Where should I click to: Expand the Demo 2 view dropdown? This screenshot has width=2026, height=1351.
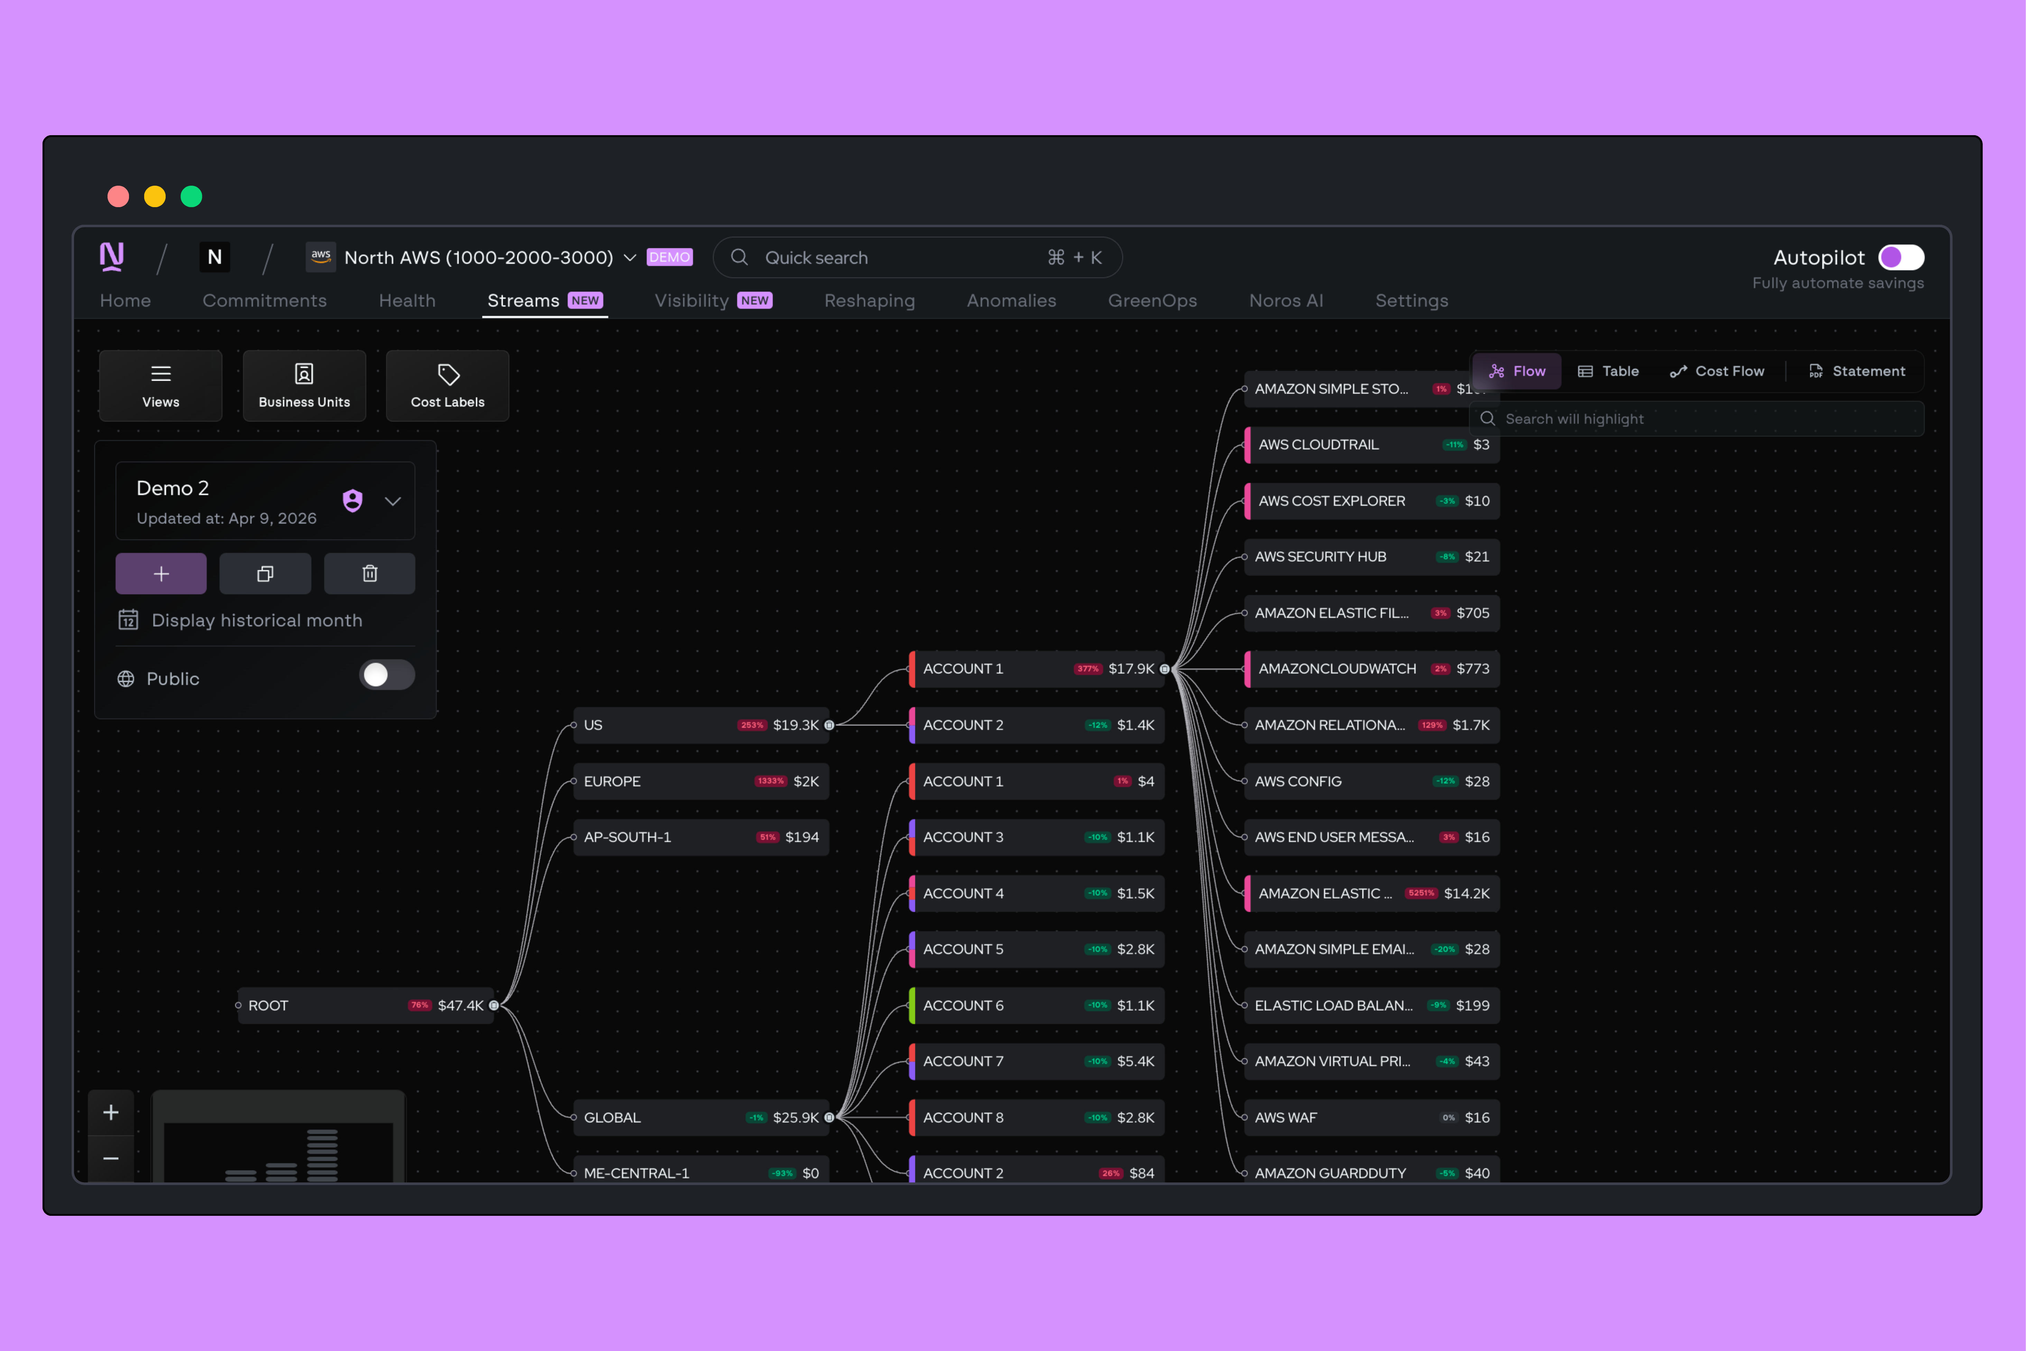(x=393, y=501)
